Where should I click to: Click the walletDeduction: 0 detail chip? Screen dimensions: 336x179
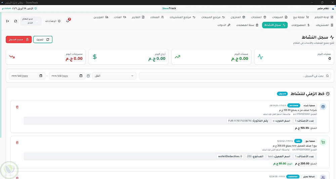click(x=230, y=156)
